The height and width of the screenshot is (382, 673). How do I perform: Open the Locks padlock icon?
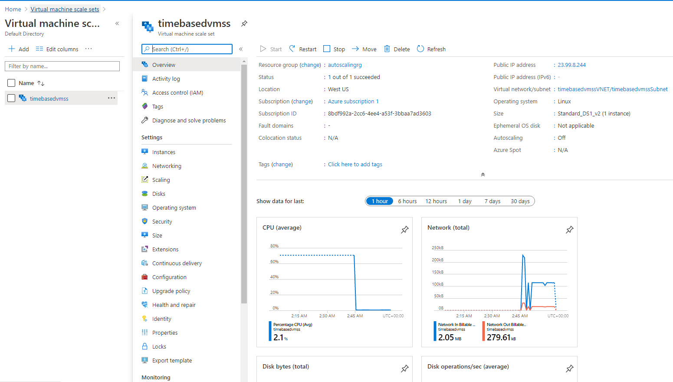pos(145,346)
